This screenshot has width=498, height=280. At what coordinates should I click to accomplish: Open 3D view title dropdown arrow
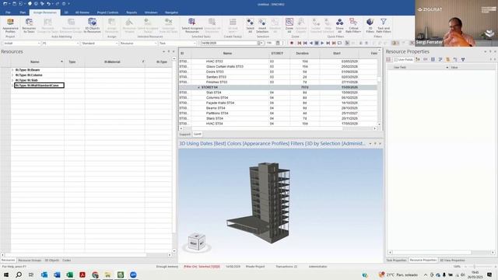(x=370, y=143)
